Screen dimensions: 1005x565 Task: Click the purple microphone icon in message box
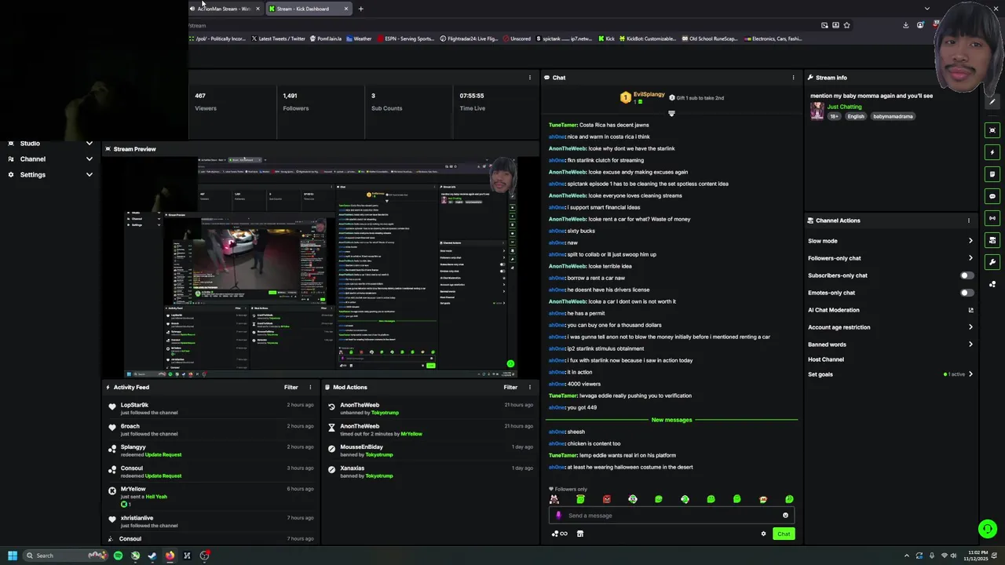point(558,516)
